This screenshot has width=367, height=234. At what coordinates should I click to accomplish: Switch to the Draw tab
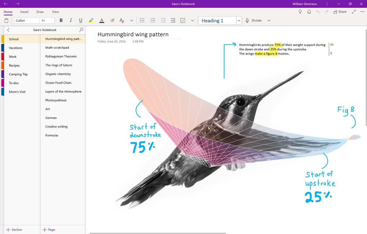40,12
